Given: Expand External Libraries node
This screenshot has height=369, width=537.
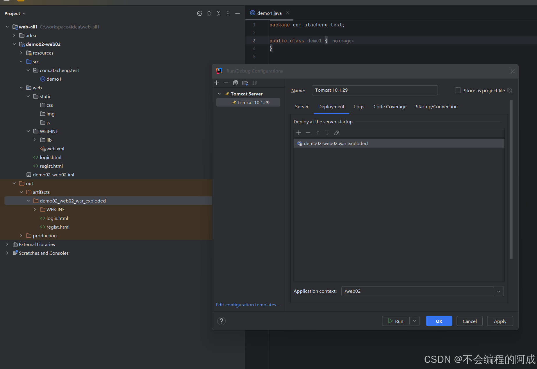Looking at the screenshot, I should point(7,244).
